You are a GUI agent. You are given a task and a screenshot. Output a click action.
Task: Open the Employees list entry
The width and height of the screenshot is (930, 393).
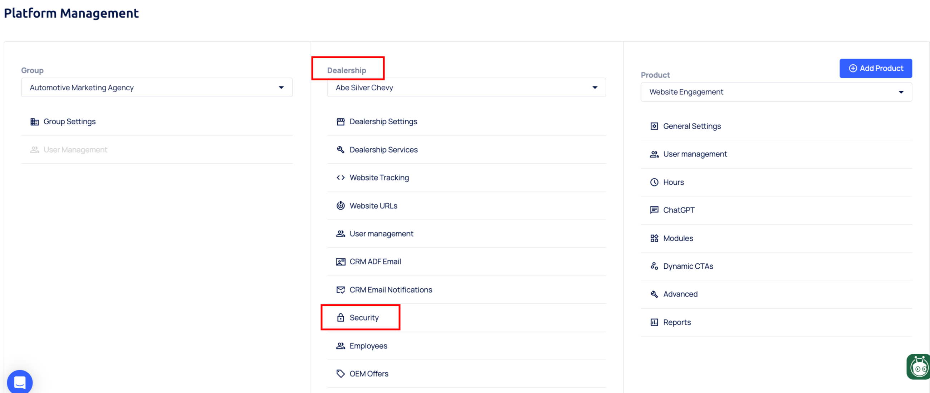coord(368,346)
